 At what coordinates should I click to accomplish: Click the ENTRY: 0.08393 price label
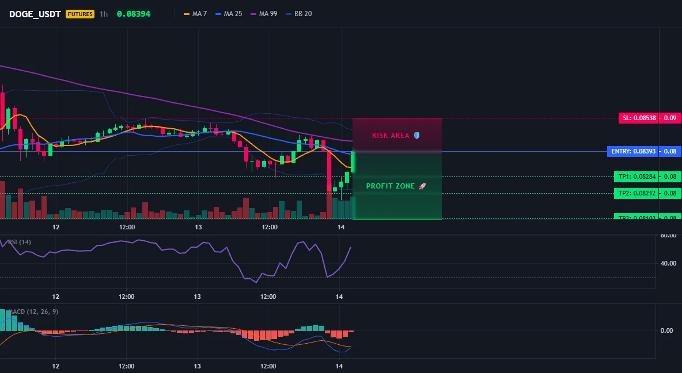pyautogui.click(x=633, y=152)
